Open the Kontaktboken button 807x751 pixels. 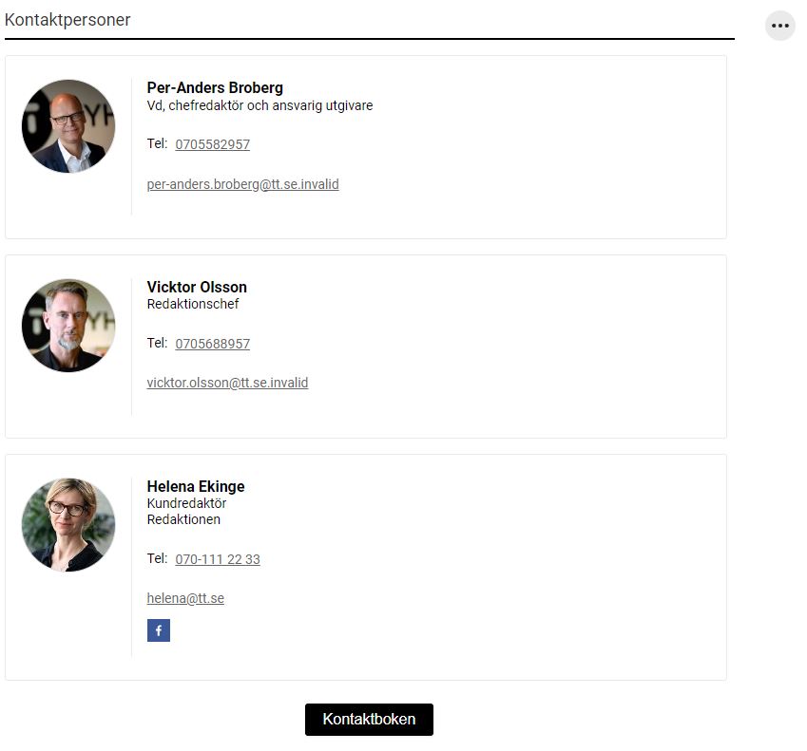tap(369, 719)
